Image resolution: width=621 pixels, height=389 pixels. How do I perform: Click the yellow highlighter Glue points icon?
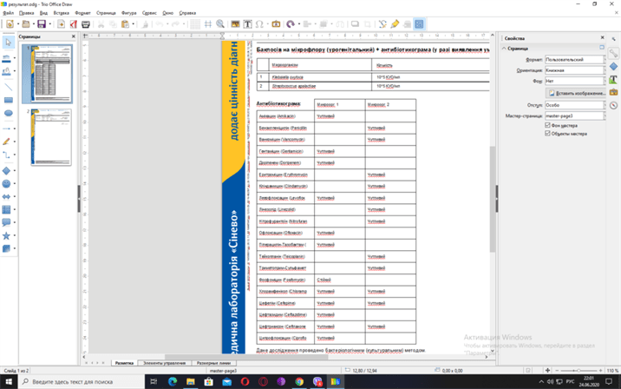(395, 24)
